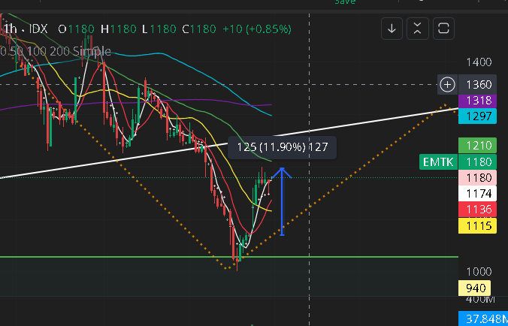Select the green horizontal support line

click(x=229, y=257)
